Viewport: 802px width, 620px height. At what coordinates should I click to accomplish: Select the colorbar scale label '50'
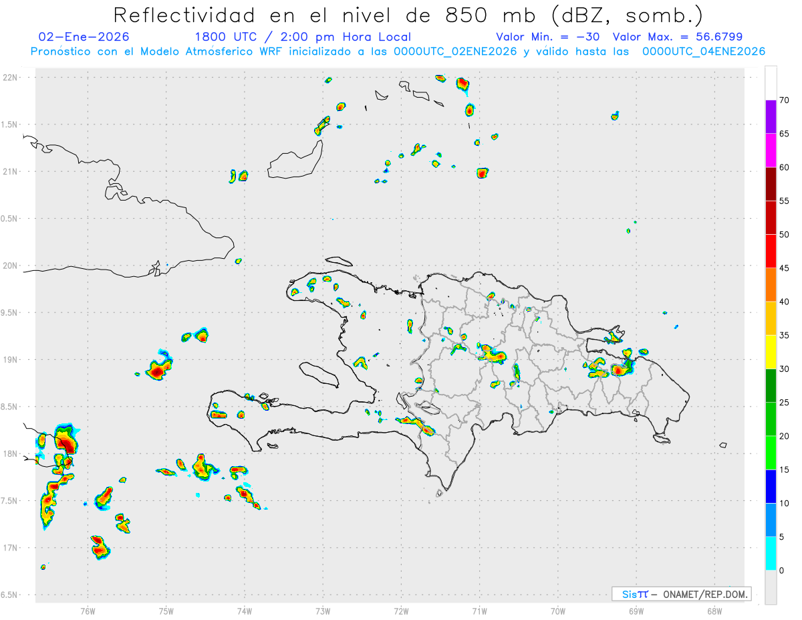point(785,234)
